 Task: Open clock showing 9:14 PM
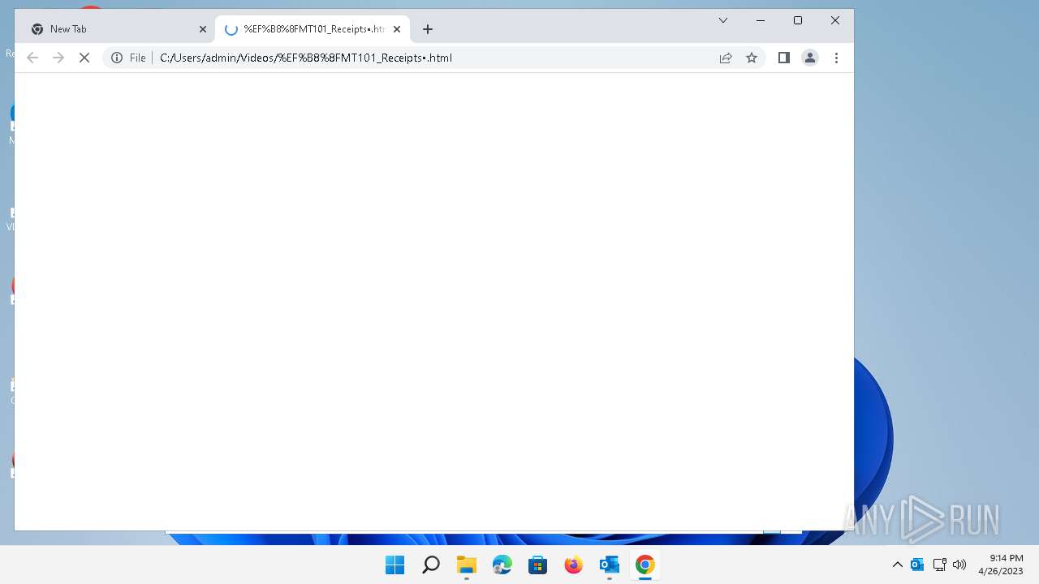coord(1001,565)
